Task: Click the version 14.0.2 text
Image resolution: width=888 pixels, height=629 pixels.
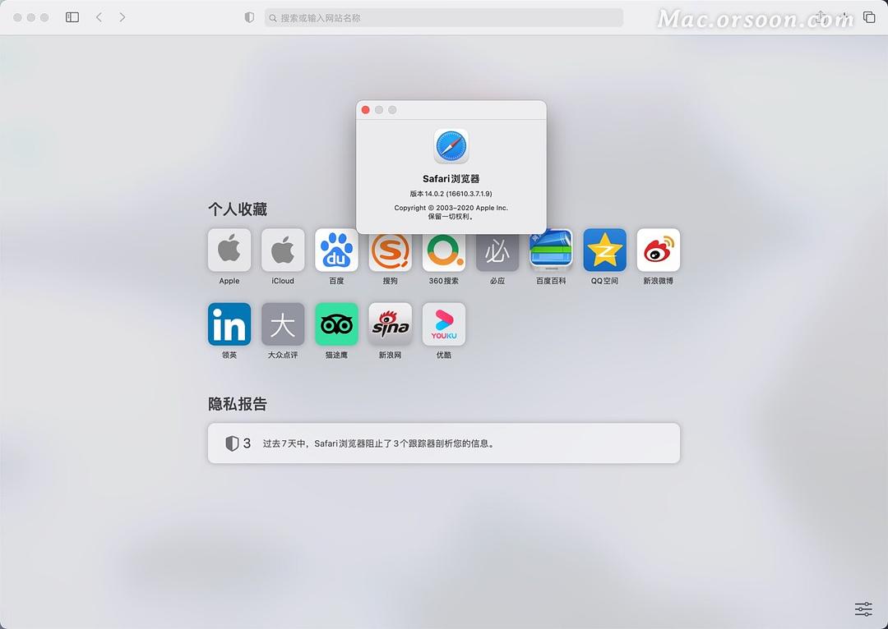Action: point(451,194)
